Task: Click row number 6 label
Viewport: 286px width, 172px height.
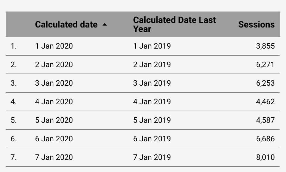Action: (x=14, y=139)
